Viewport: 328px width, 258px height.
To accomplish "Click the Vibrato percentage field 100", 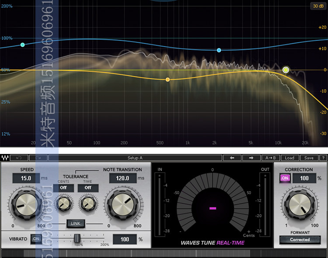I will pos(125,239).
